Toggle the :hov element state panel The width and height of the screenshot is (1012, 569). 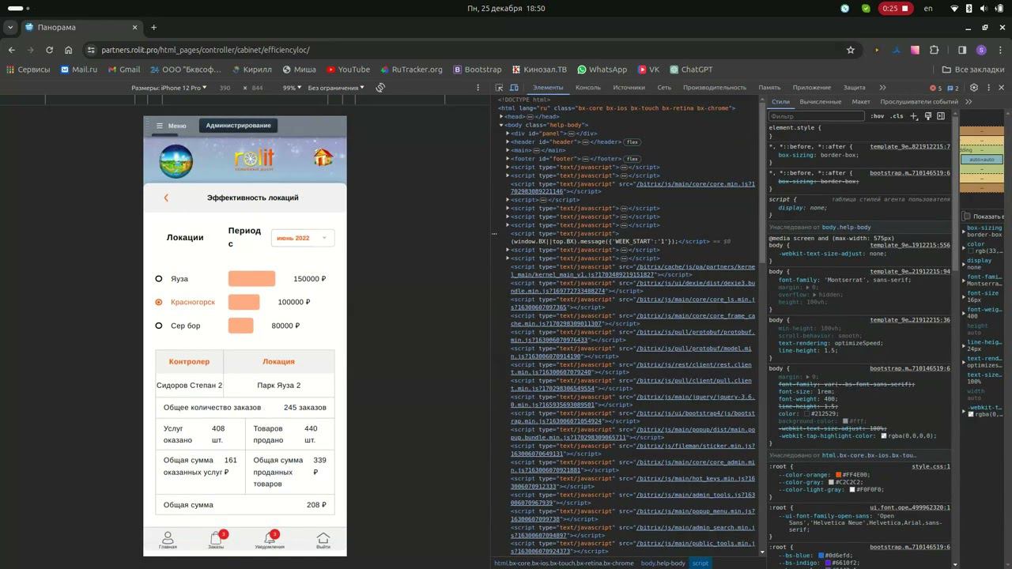click(x=878, y=116)
